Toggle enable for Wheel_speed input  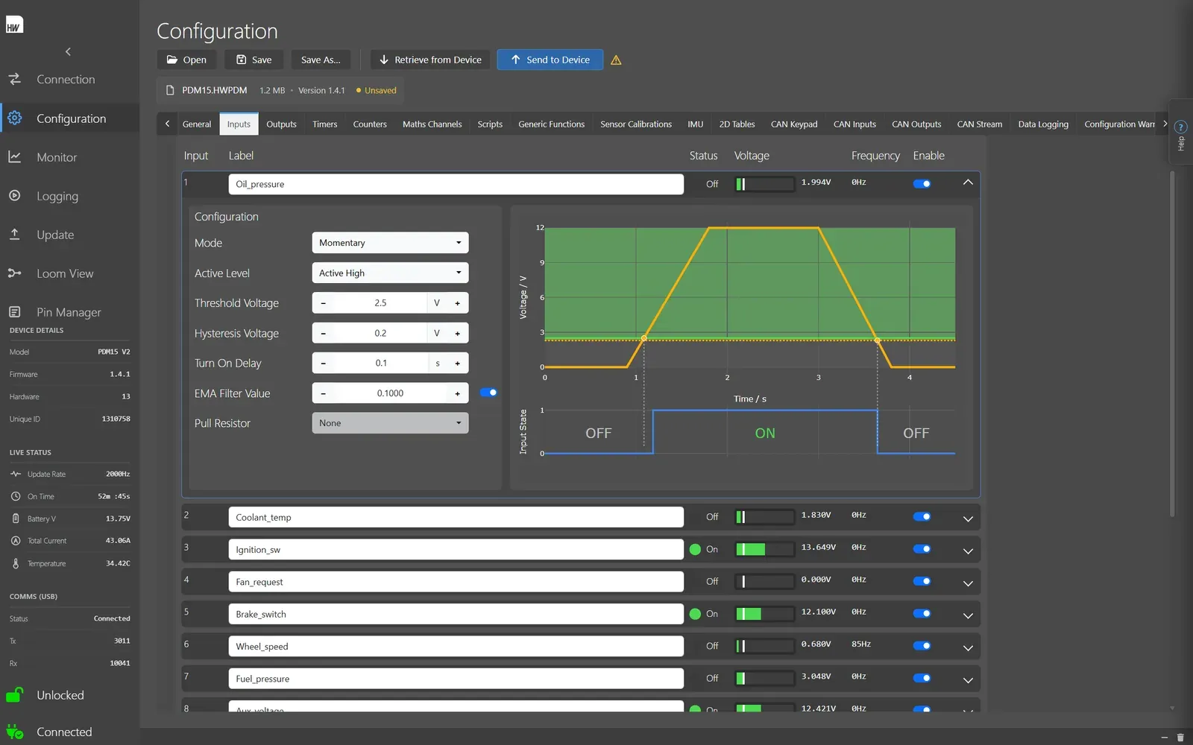tap(922, 646)
